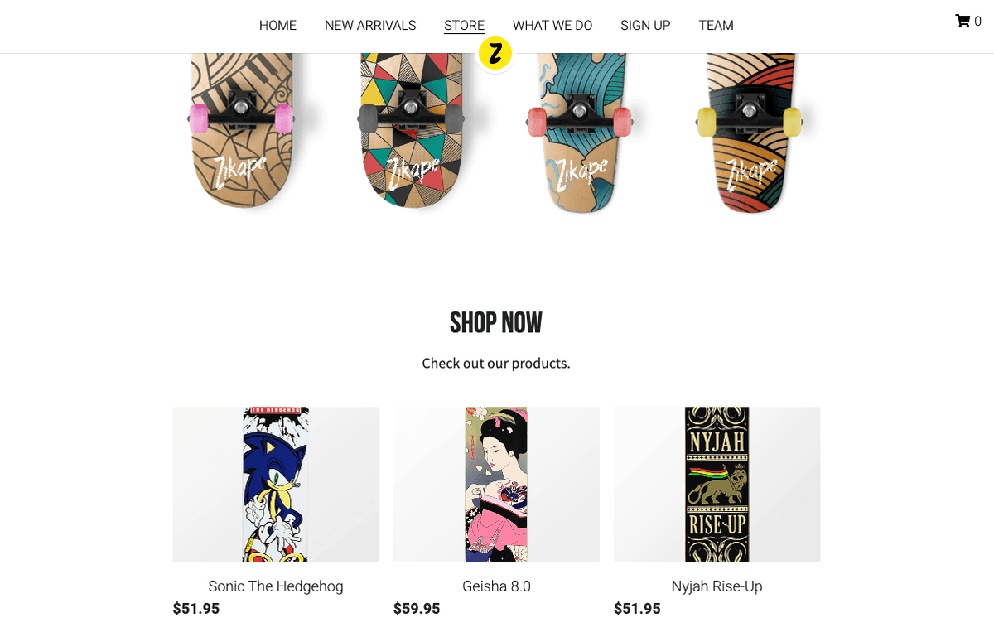Viewport: 994px width, 637px height.
Task: Go to the HOME menu item
Action: point(277,26)
